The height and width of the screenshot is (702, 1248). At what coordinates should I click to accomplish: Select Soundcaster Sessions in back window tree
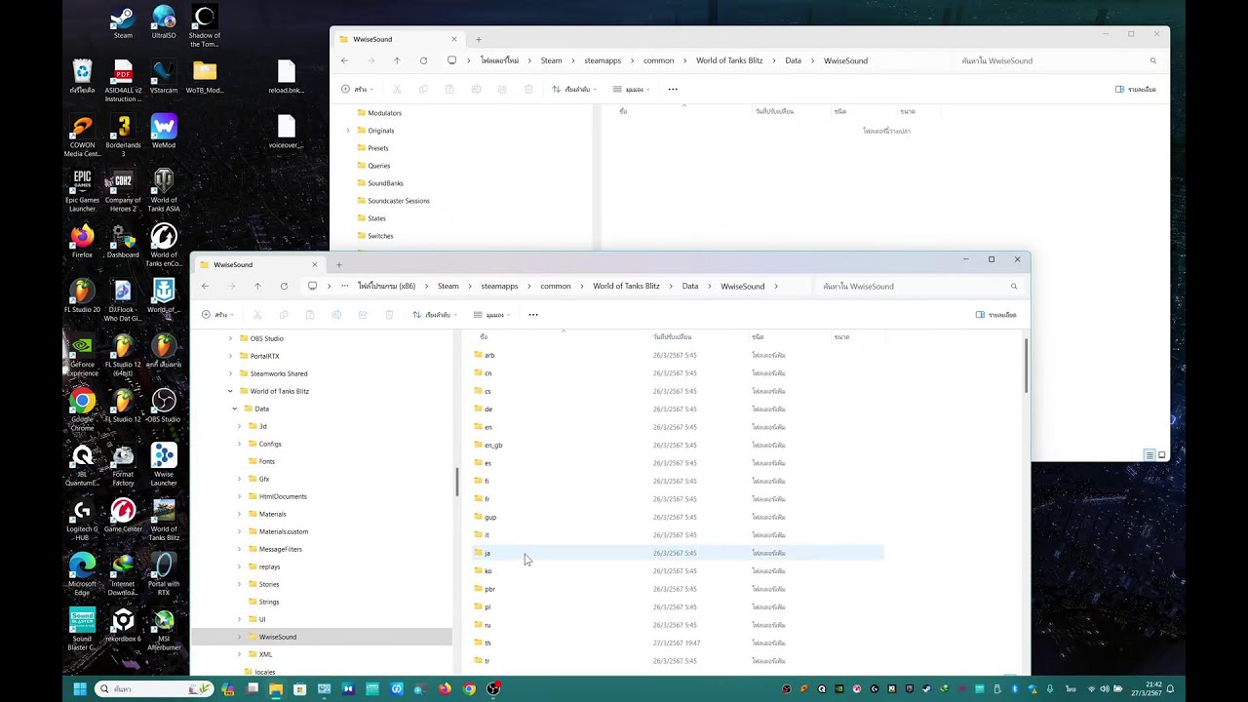pyautogui.click(x=398, y=201)
